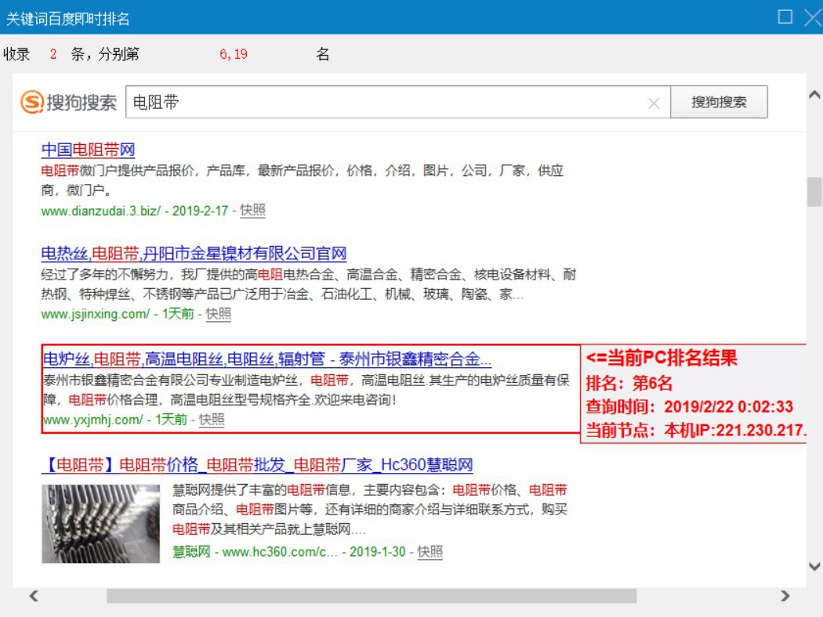The height and width of the screenshot is (617, 823).
Task: Click the 查询时间 2019/2/22 text
Action: pos(690,407)
